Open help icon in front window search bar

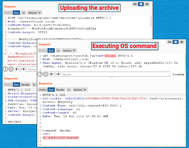click(x=40, y=74)
